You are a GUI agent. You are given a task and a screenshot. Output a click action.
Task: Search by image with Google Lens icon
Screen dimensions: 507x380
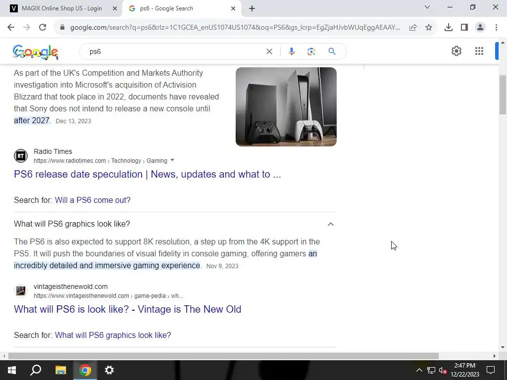[311, 51]
